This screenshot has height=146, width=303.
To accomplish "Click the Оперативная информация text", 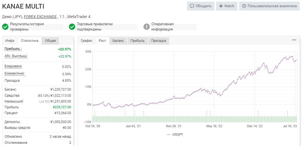I will 162,27.
